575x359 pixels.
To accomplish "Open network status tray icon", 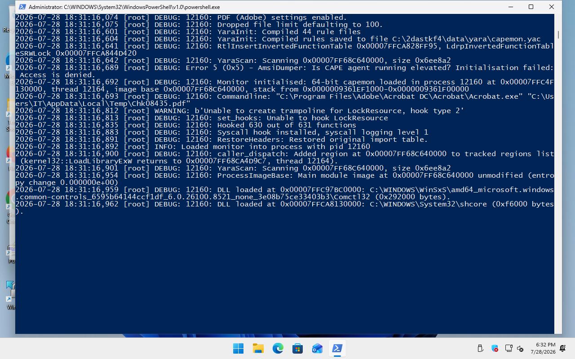I will 509,348.
